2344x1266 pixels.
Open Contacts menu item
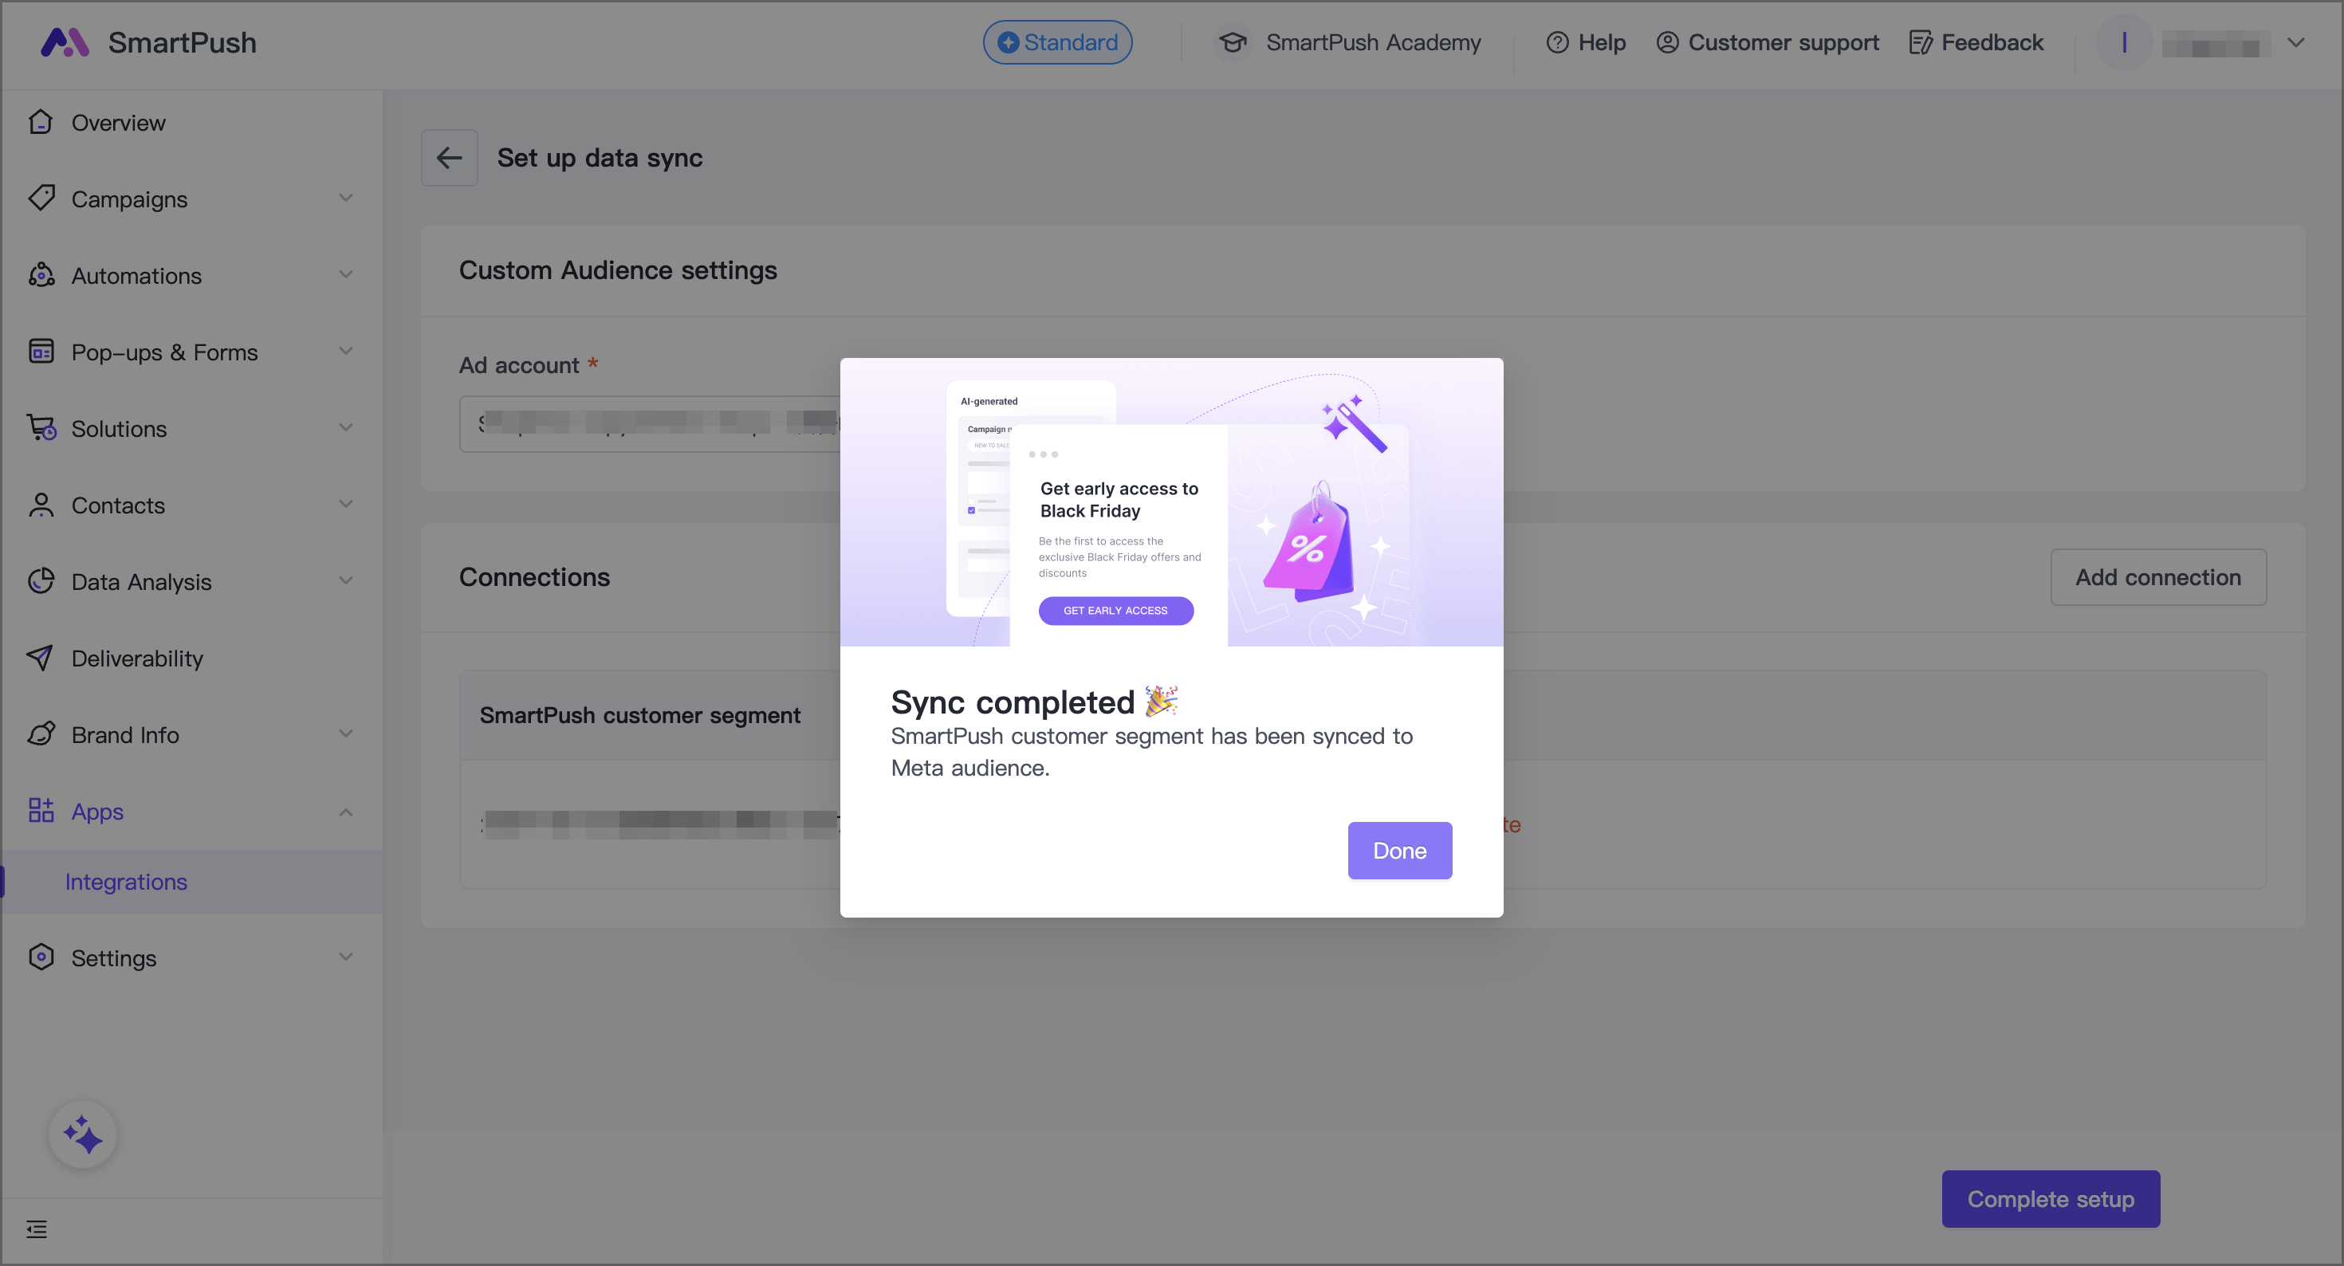click(118, 505)
